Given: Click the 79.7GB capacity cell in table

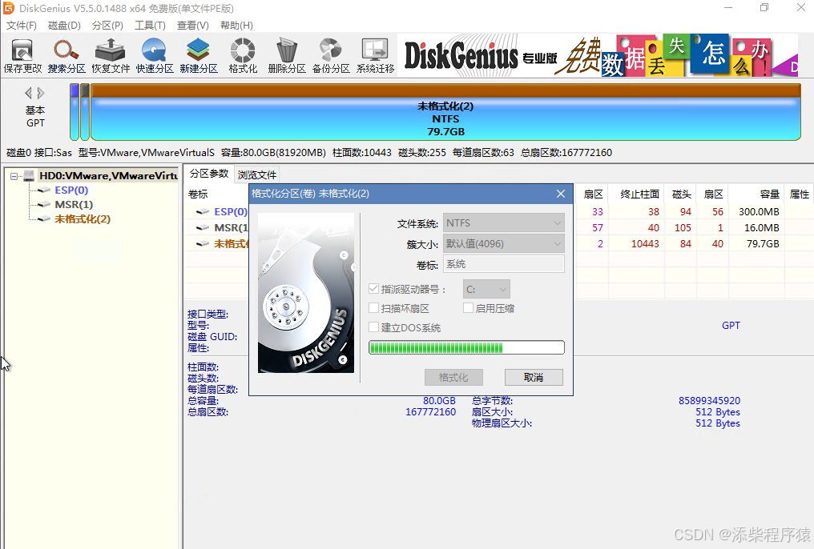Looking at the screenshot, I should click(763, 243).
